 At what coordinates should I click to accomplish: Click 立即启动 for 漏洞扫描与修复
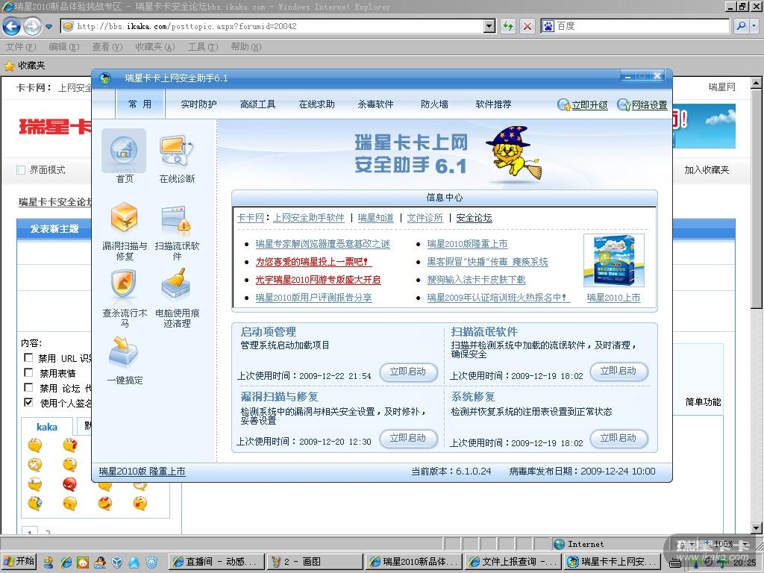(408, 438)
